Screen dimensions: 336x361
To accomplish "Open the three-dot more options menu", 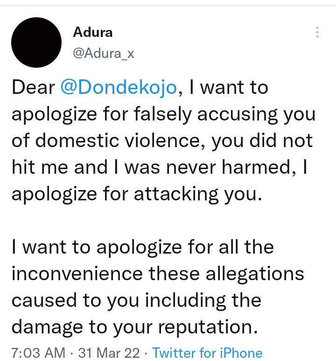I will (x=317, y=32).
